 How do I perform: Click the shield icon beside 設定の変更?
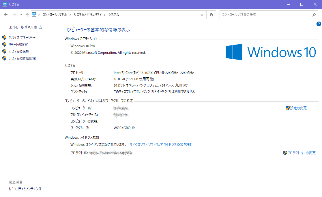287,108
